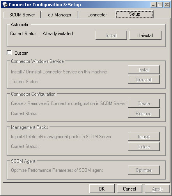Maximize the Connector Configuration window
The width and height of the screenshot is (172, 196).
coord(160,5)
